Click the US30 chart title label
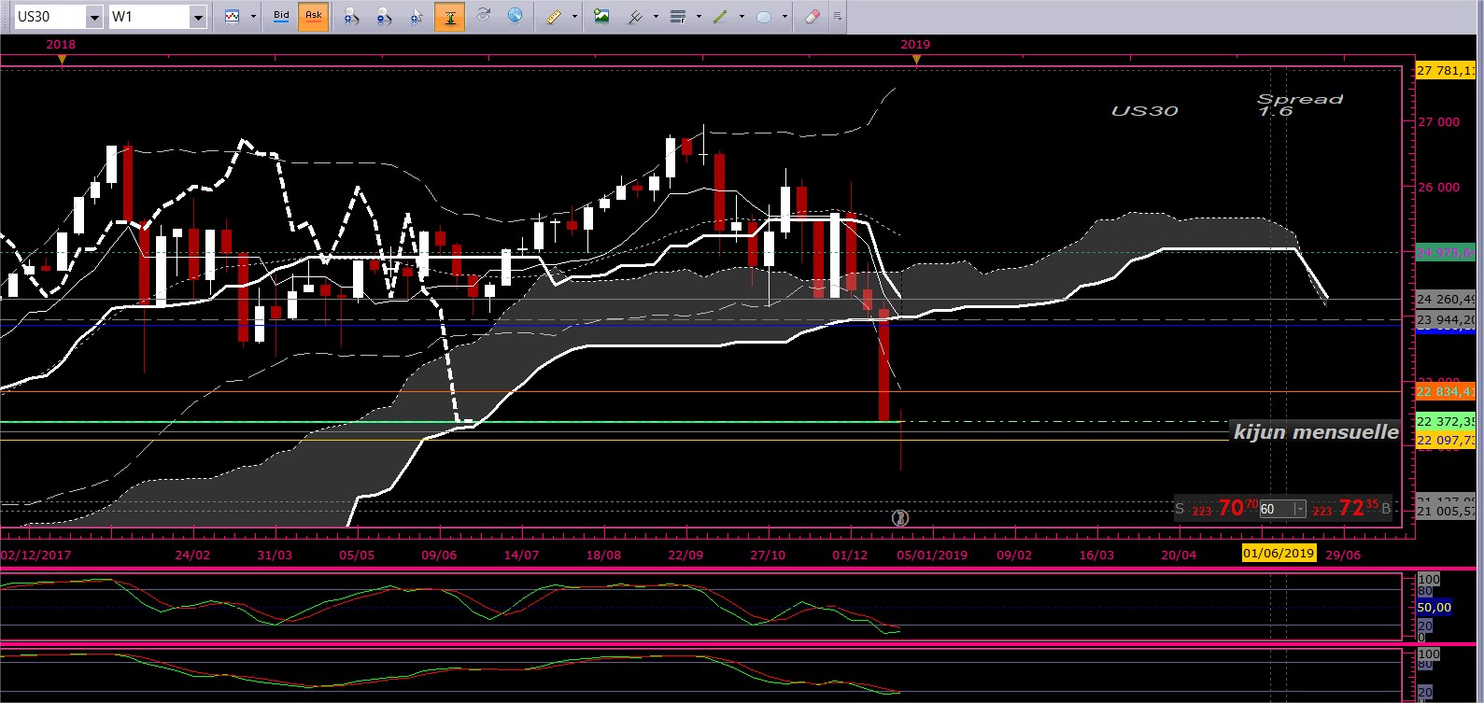Screen dimensions: 1484x703 (x=1144, y=110)
